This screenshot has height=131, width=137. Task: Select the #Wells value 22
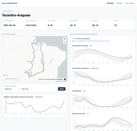tap(115, 25)
